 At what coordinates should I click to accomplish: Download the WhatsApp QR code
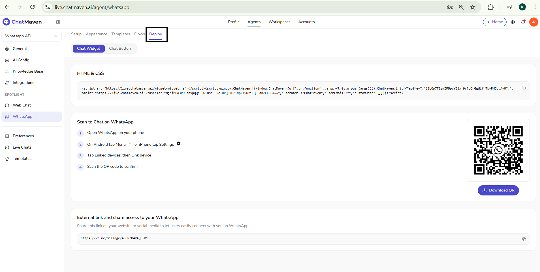click(498, 190)
